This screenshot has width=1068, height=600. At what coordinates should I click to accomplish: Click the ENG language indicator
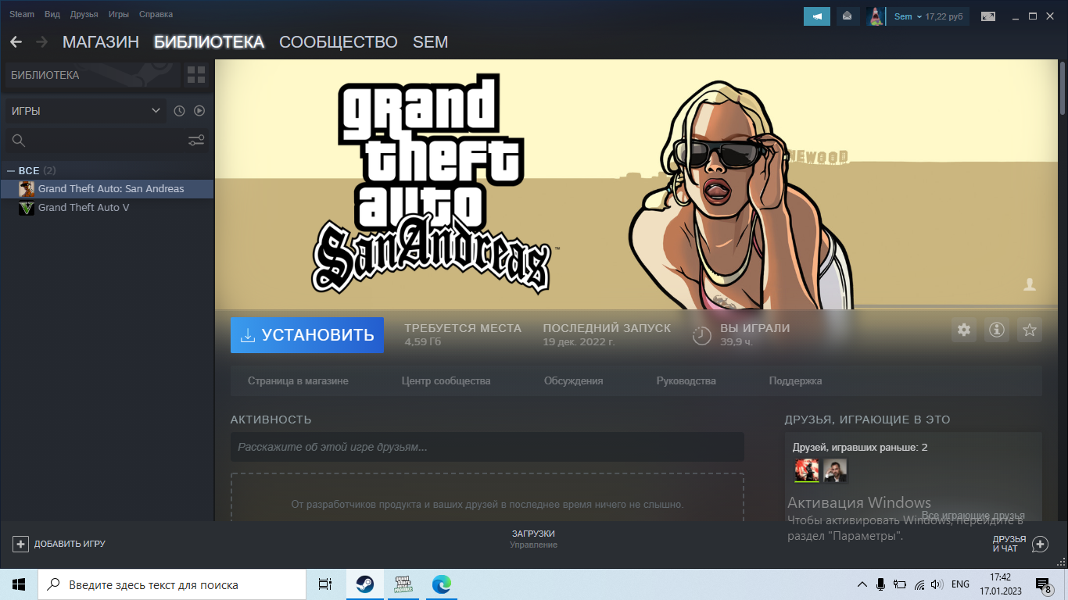[961, 584]
